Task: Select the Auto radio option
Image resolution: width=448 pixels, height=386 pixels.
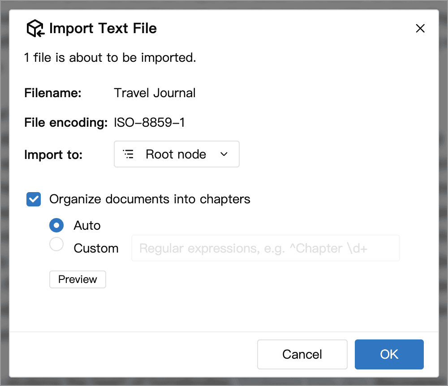Action: tap(56, 225)
